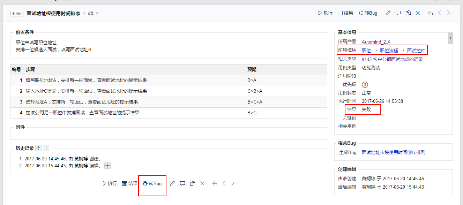
Task: Click 执行 in the top toolbar
Action: click(325, 13)
